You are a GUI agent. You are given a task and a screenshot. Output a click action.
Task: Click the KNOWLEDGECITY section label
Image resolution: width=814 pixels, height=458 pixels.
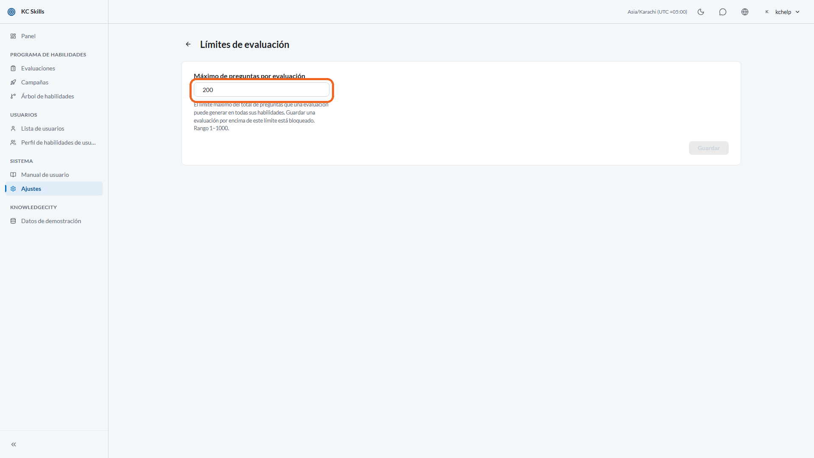pos(33,207)
